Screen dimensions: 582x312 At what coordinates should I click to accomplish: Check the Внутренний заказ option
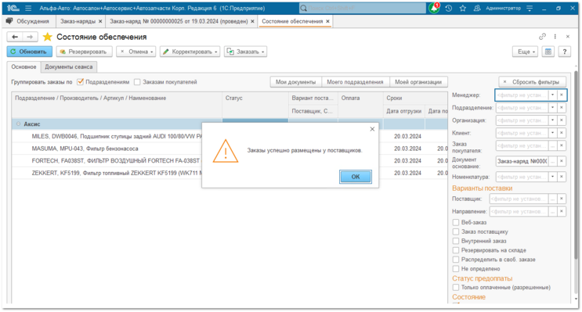(456, 241)
